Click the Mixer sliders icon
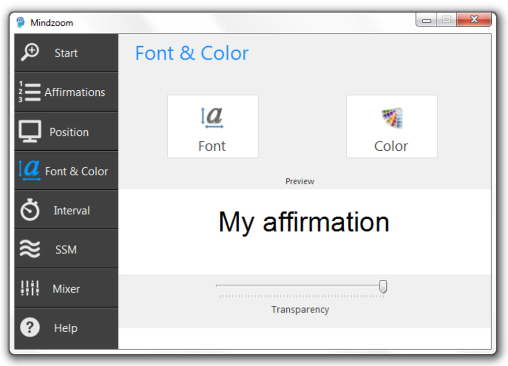 point(30,288)
